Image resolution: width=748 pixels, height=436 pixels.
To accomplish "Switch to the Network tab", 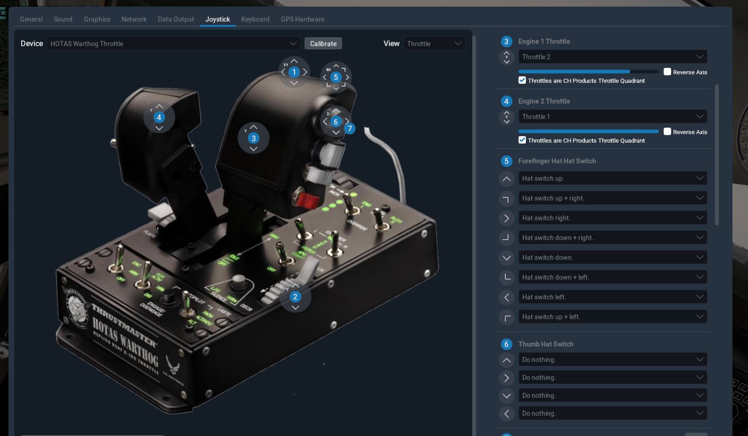I will click(134, 19).
